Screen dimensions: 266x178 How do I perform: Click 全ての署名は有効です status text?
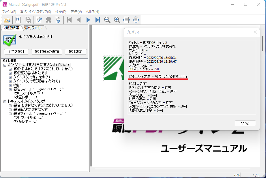point(36,37)
